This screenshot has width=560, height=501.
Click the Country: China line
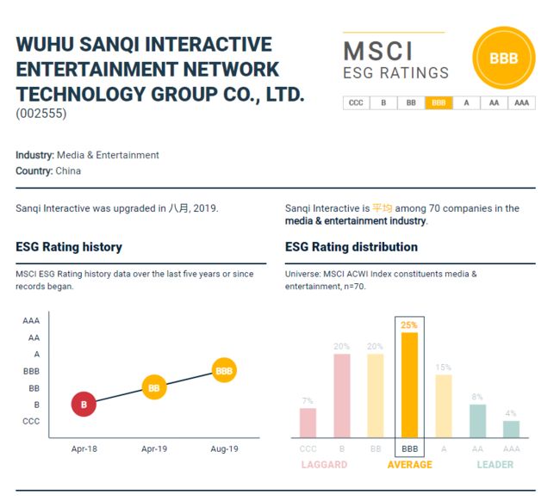[x=48, y=171]
